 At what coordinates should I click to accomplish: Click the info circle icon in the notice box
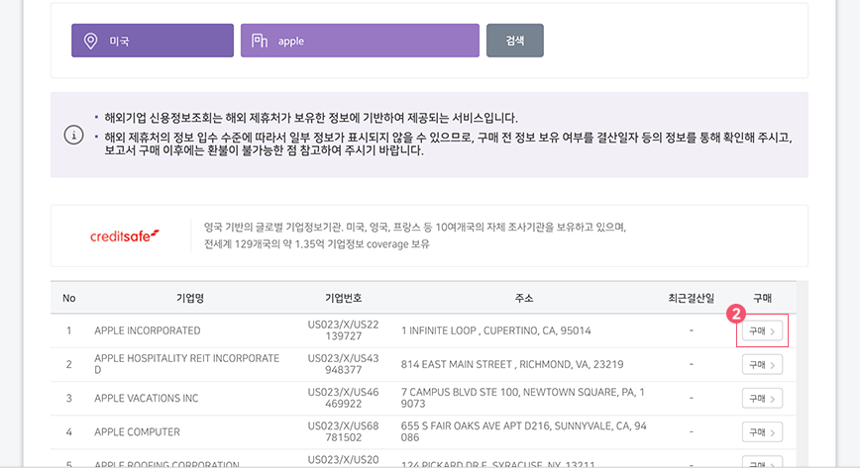74,135
